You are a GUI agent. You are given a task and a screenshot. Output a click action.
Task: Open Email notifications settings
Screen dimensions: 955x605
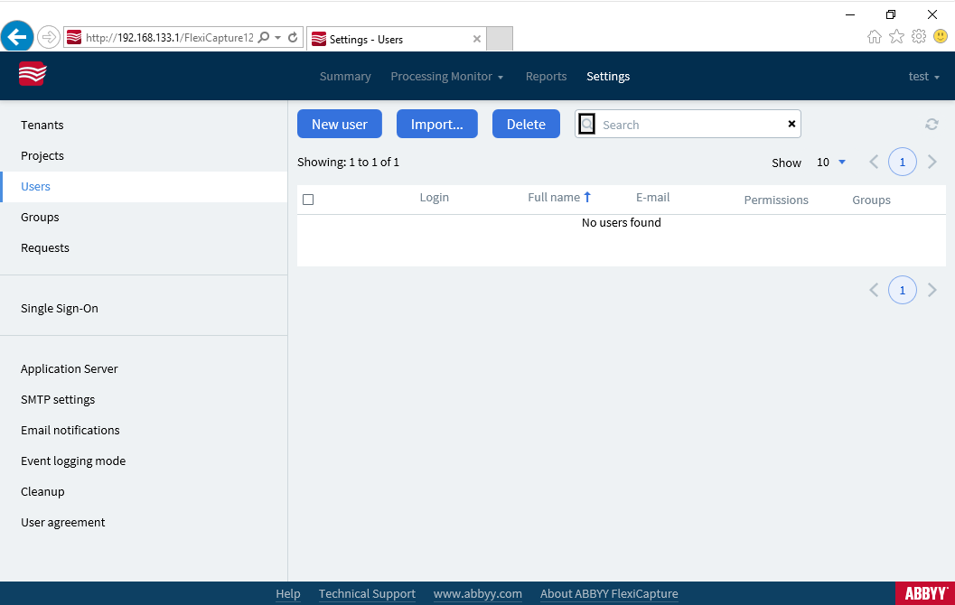click(70, 430)
